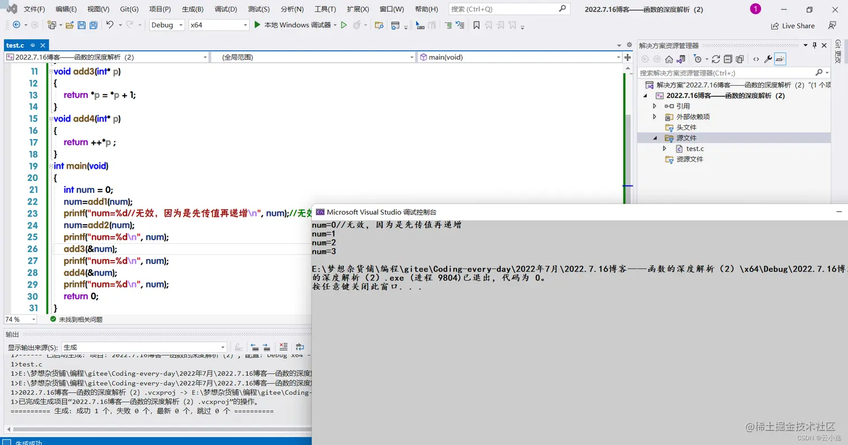Open the 文件(F) menu
This screenshot has width=848, height=445.
pos(35,9)
